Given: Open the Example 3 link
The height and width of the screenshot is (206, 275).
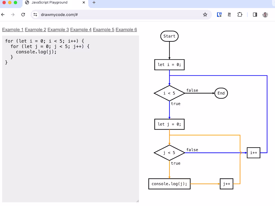Looking at the screenshot, I should (58, 29).
